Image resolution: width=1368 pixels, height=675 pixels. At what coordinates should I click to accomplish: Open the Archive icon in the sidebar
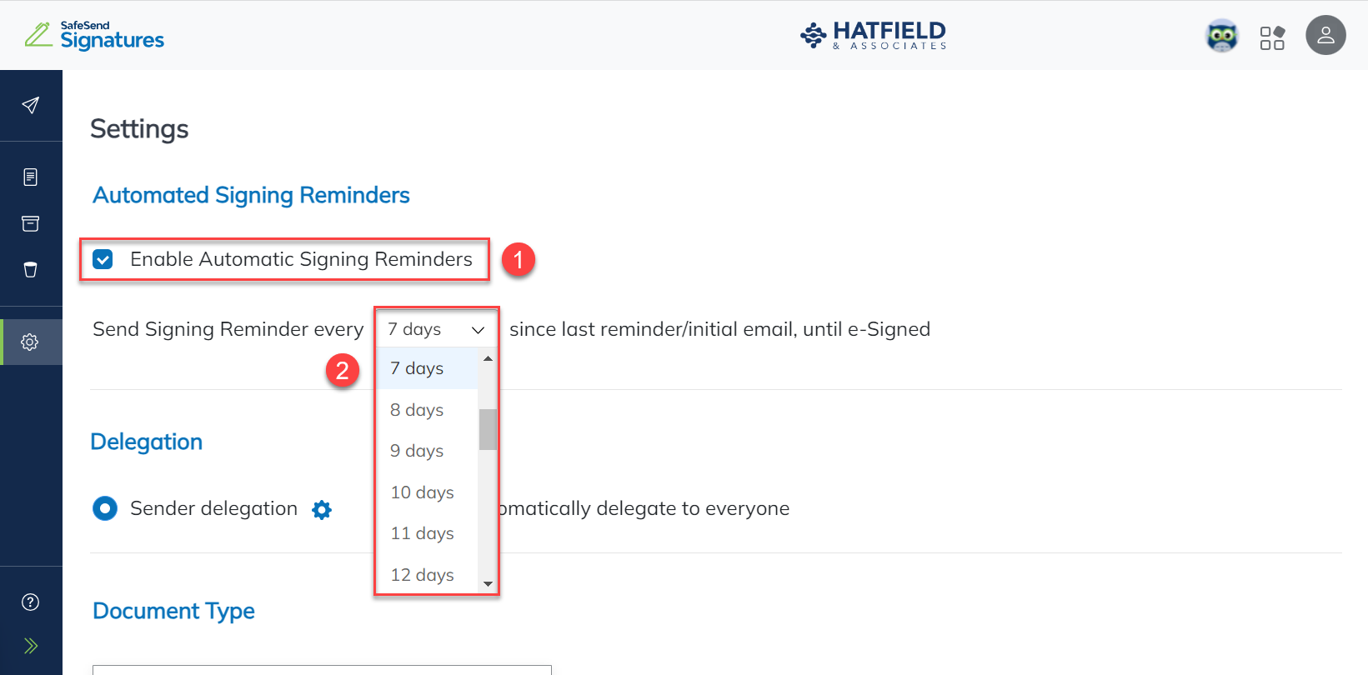pyautogui.click(x=31, y=223)
